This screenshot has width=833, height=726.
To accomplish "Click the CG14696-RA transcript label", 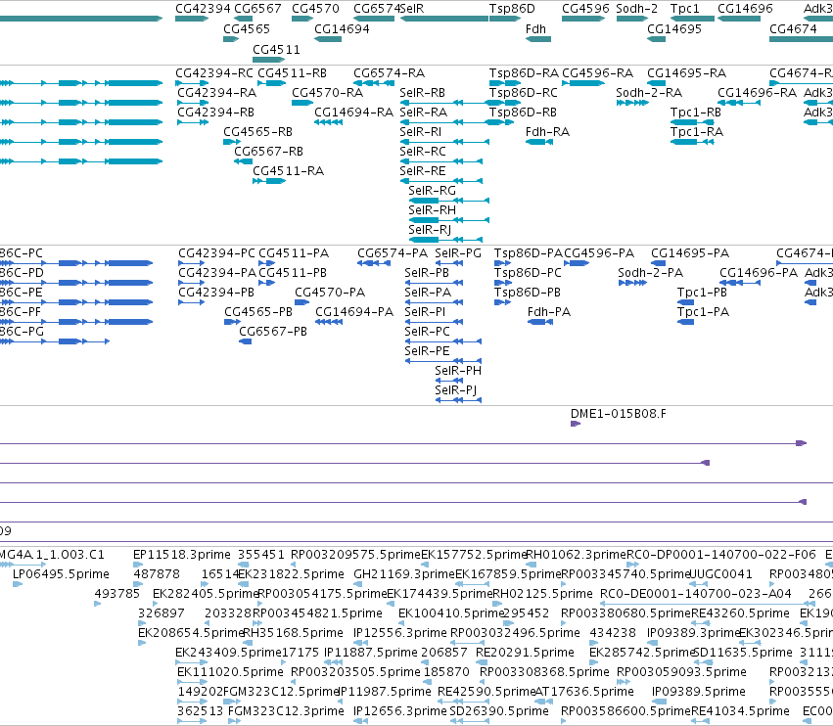I will [757, 92].
